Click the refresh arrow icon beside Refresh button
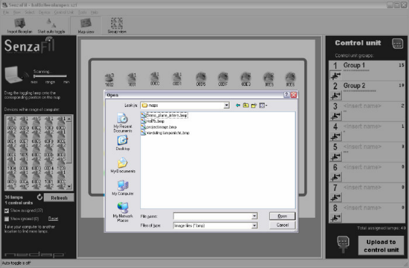 coord(40,197)
